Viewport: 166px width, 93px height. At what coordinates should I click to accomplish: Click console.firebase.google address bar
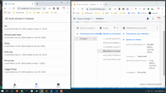pyautogui.click(x=98, y=9)
